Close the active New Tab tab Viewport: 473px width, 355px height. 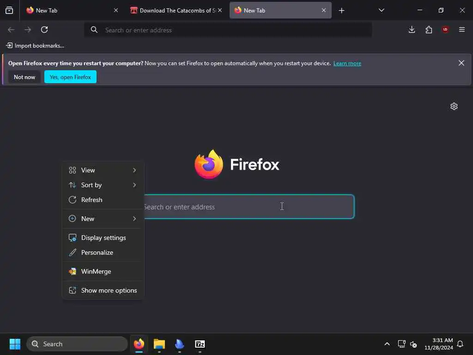coord(324,10)
